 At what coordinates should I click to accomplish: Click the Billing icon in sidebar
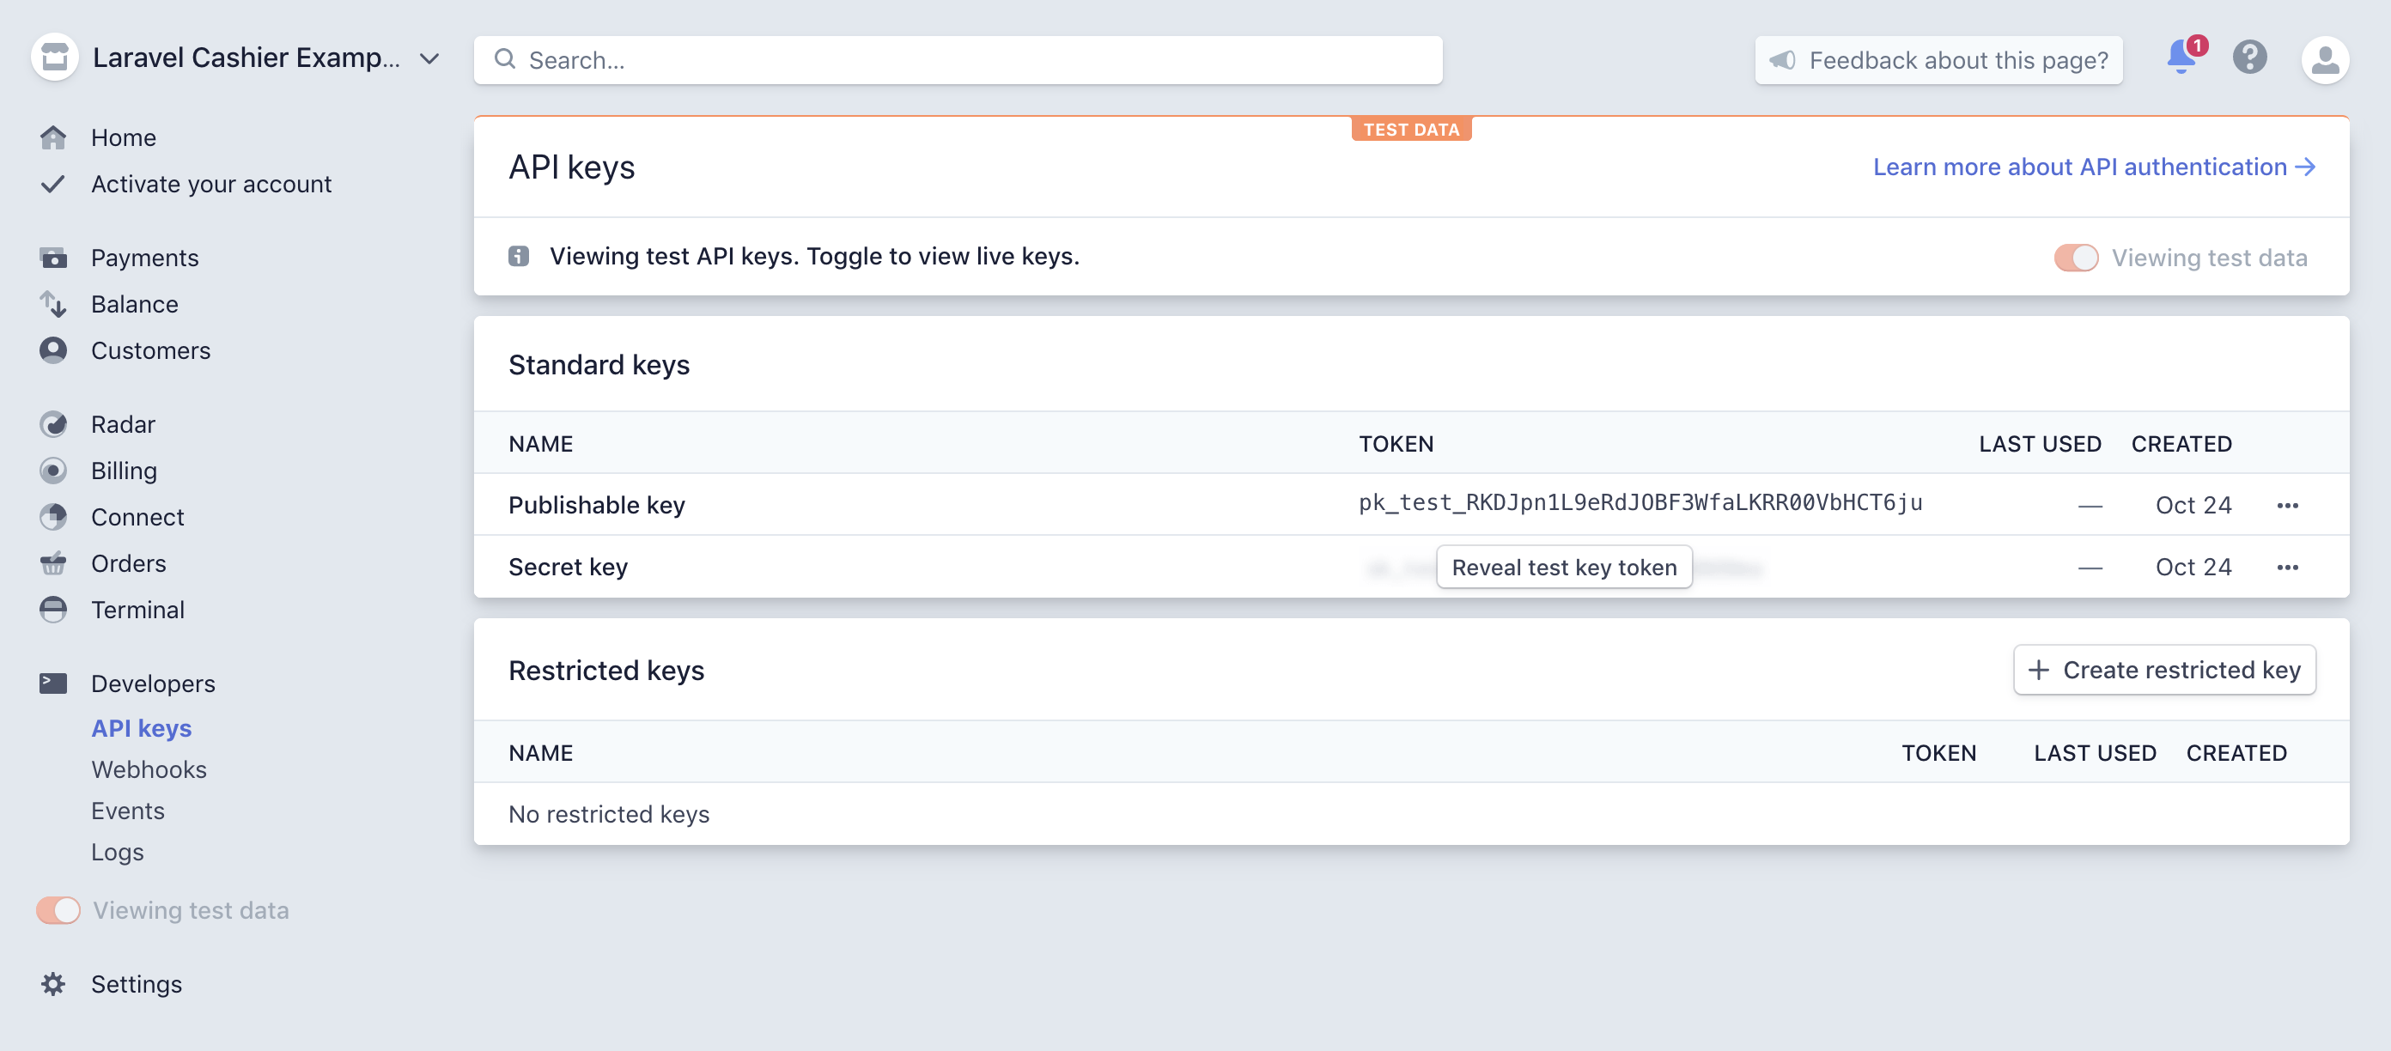coord(54,471)
